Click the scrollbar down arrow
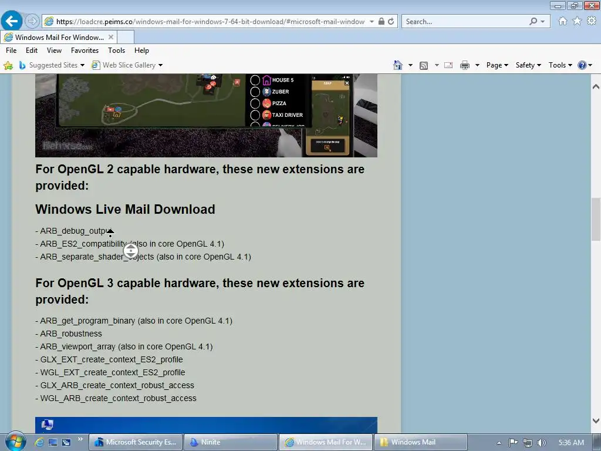Screen dimensions: 601x451 596,420
